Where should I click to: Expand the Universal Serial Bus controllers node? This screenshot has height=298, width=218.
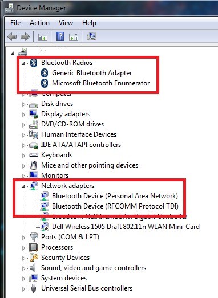23,289
